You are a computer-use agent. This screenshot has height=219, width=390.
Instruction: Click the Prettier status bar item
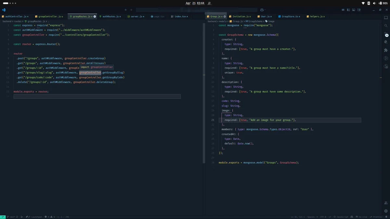[x=376, y=217]
